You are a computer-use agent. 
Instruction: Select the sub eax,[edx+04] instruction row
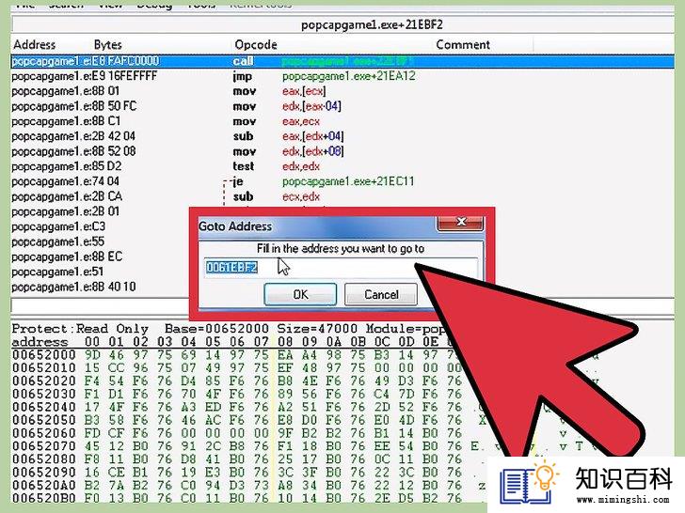click(x=342, y=136)
